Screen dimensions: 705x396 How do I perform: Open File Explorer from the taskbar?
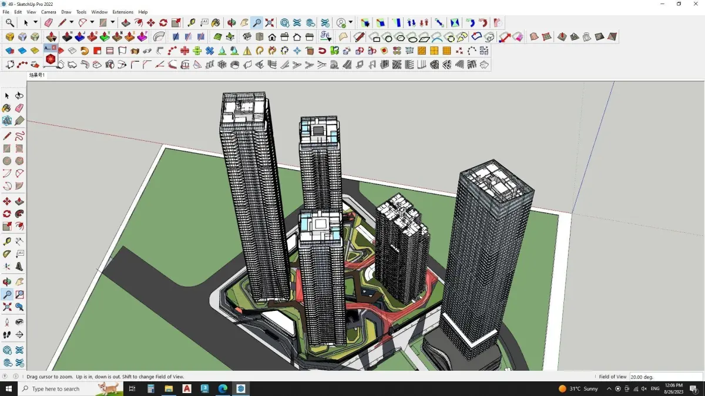pos(169,388)
